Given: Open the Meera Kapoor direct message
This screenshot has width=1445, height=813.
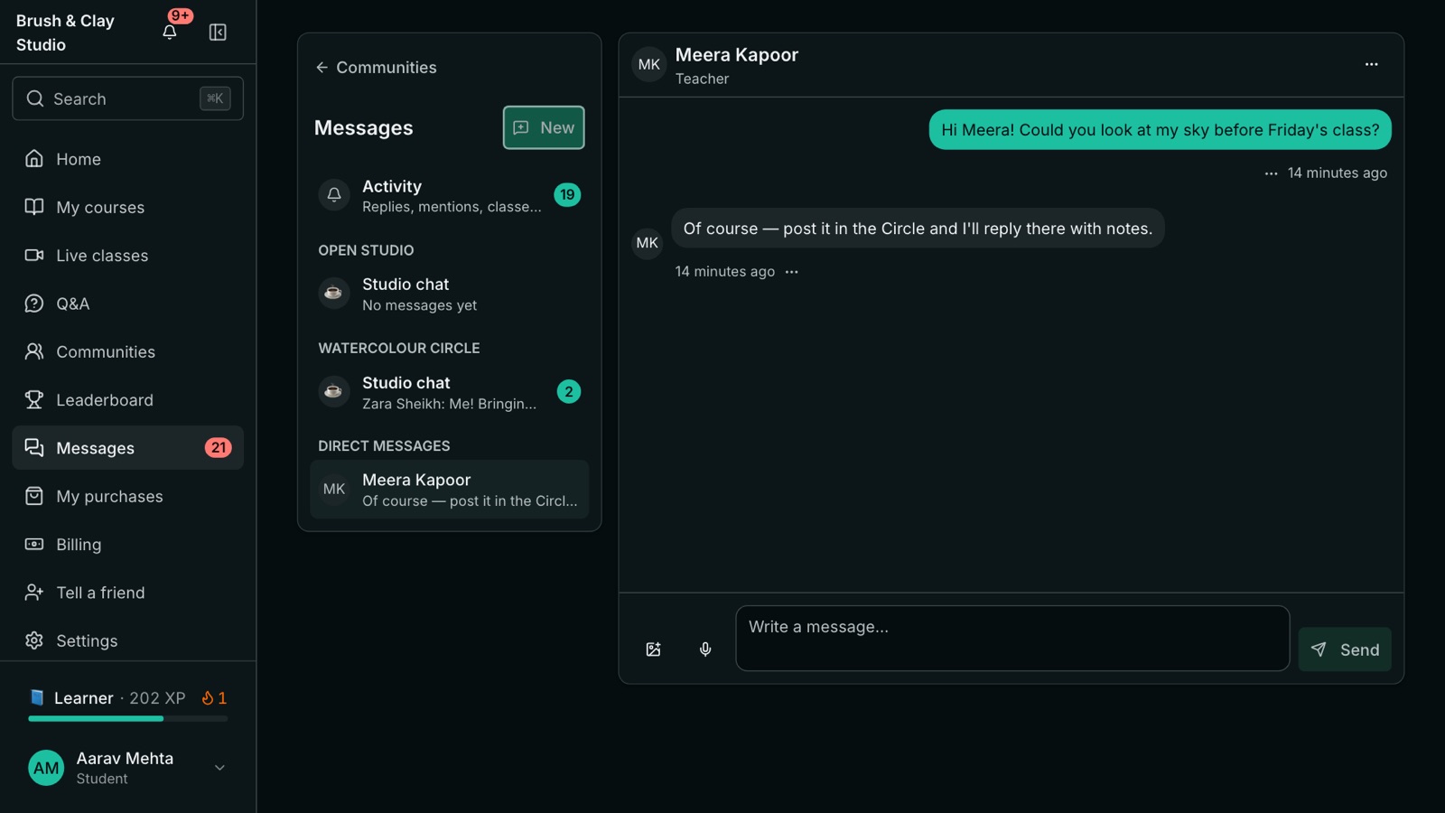Looking at the screenshot, I should tap(450, 490).
